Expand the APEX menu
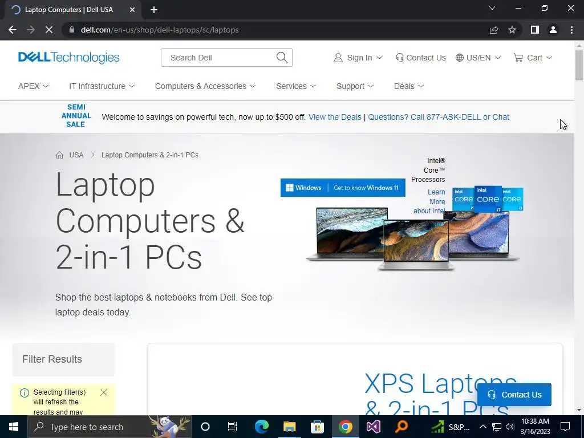584x438 pixels. 33,86
